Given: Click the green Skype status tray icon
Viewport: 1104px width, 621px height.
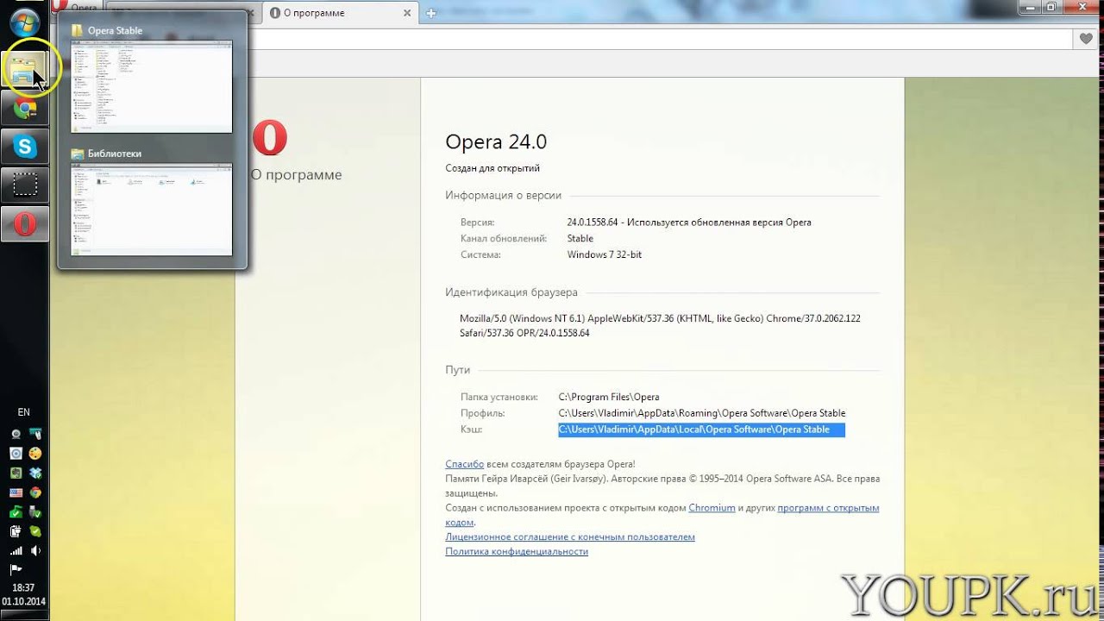Looking at the screenshot, I should pos(35,531).
